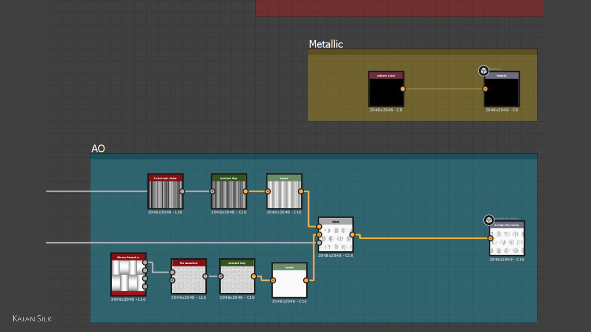
Task: Select the Gradient Map node beside Anisotropic Noise
Action: pyautogui.click(x=229, y=191)
